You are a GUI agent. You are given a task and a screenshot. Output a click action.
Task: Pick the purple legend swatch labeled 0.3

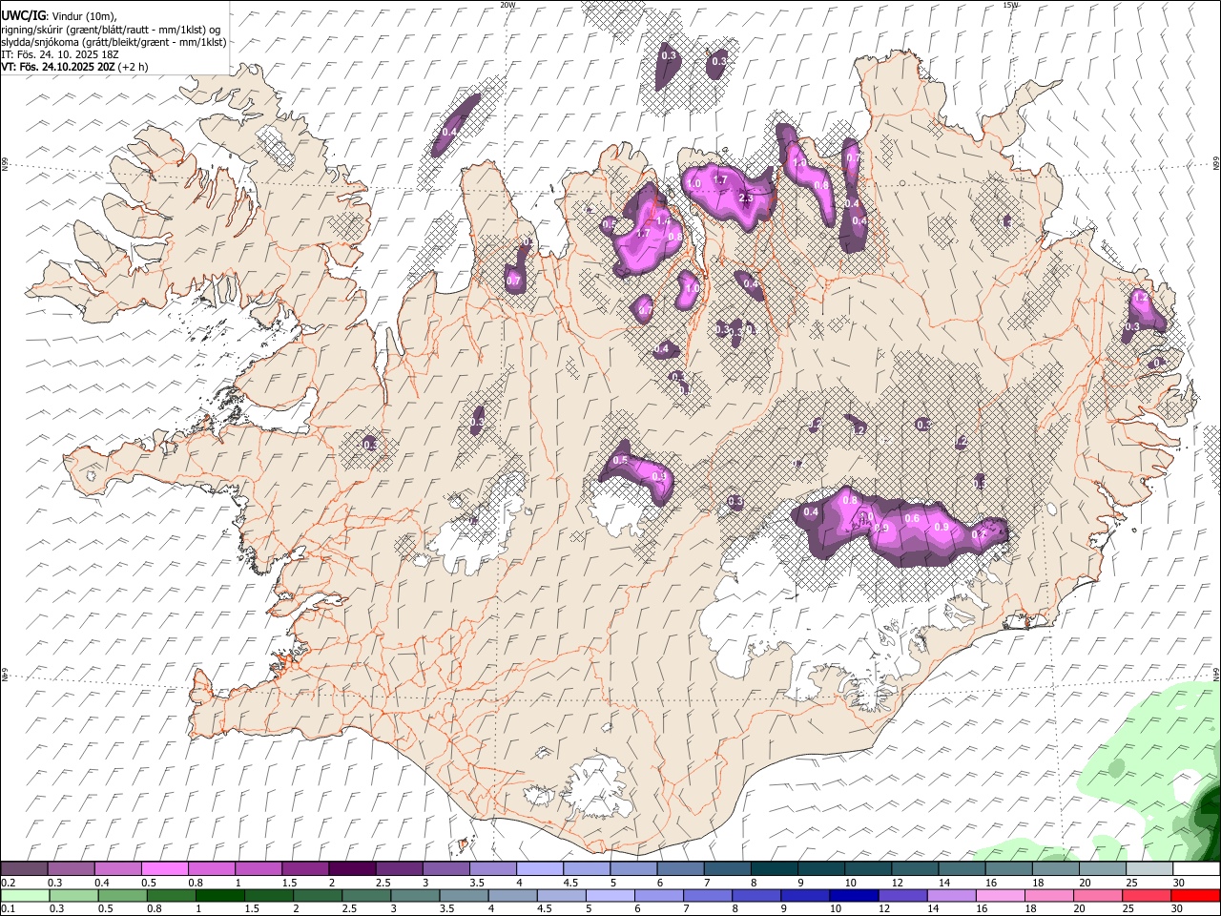coord(71,869)
